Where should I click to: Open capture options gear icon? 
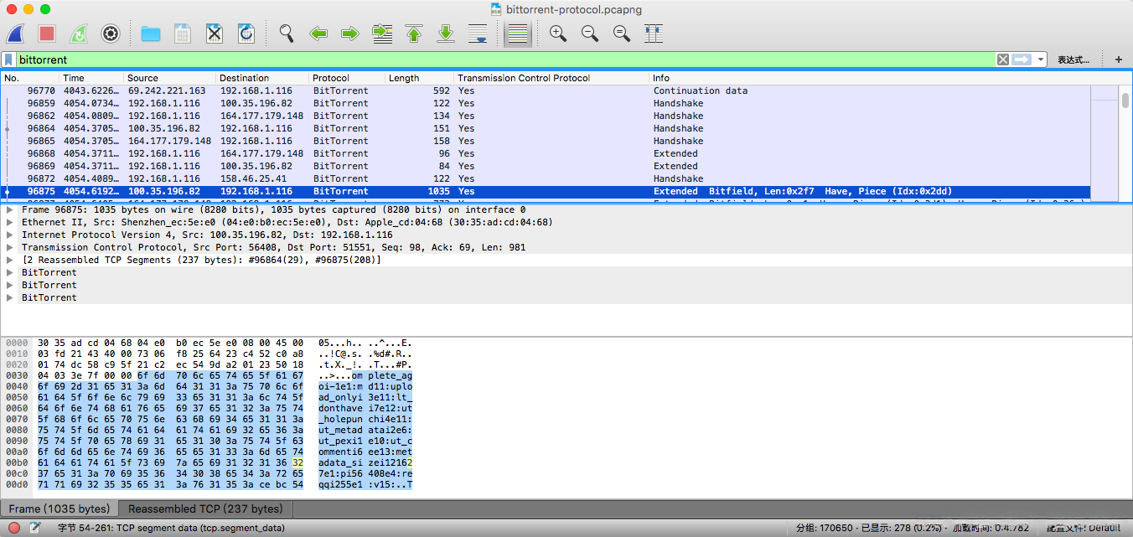click(x=110, y=34)
